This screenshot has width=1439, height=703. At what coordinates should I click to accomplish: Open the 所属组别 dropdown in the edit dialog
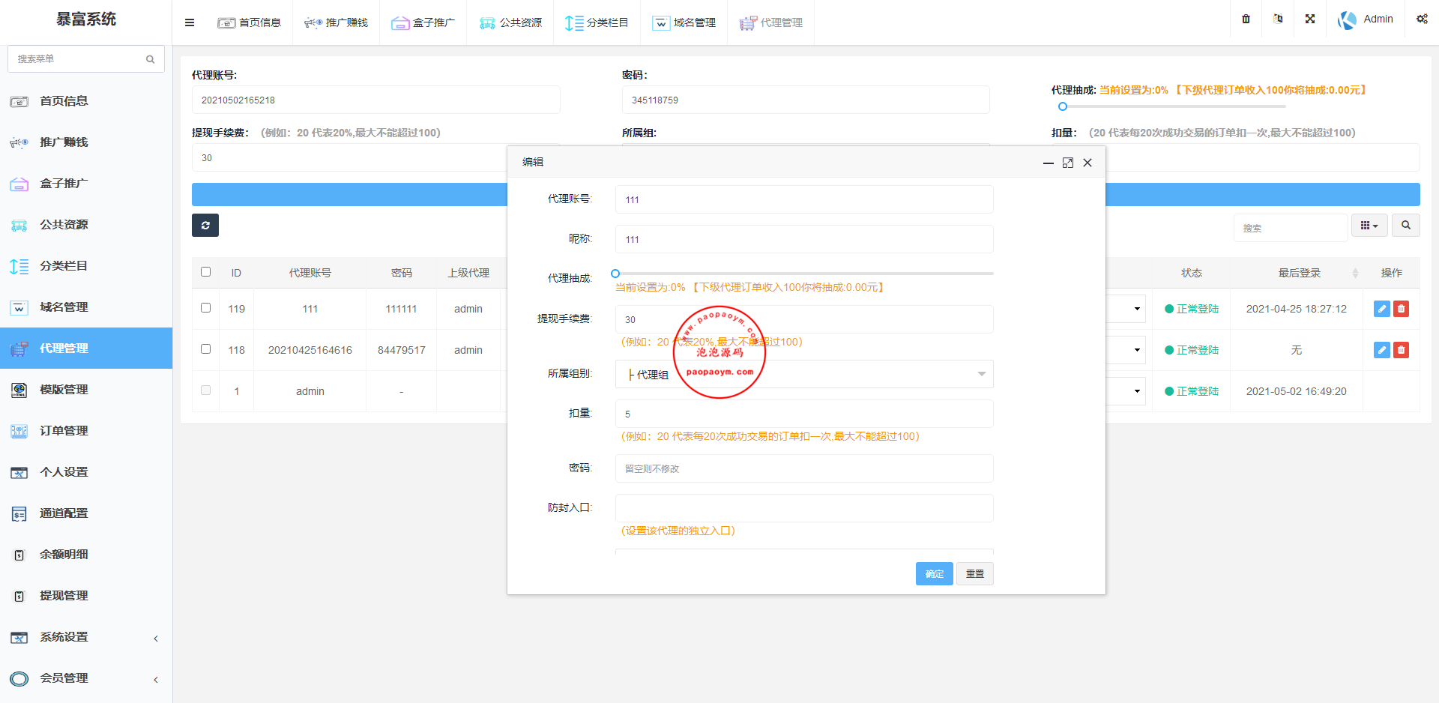803,374
